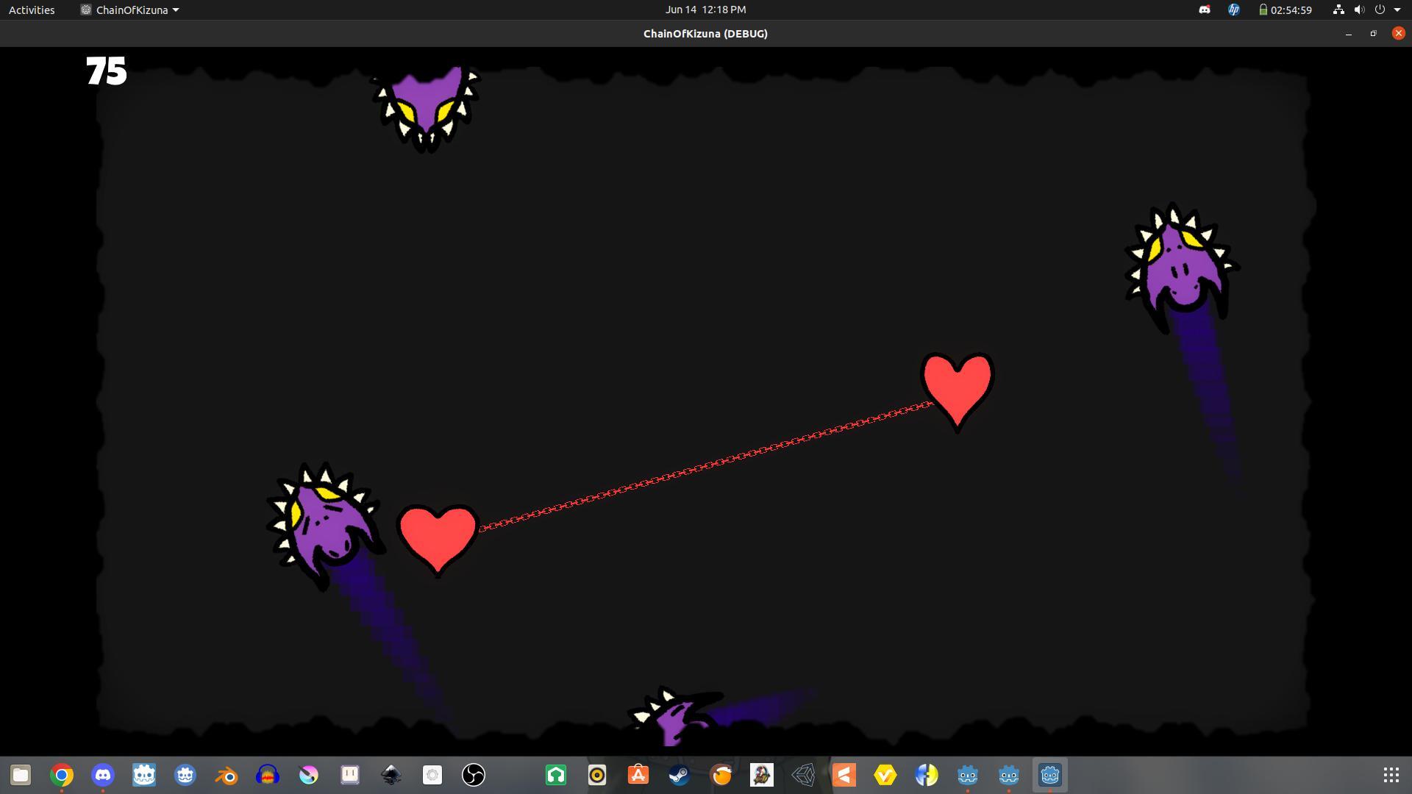
Task: Launch Krita from the dock
Action: [309, 775]
